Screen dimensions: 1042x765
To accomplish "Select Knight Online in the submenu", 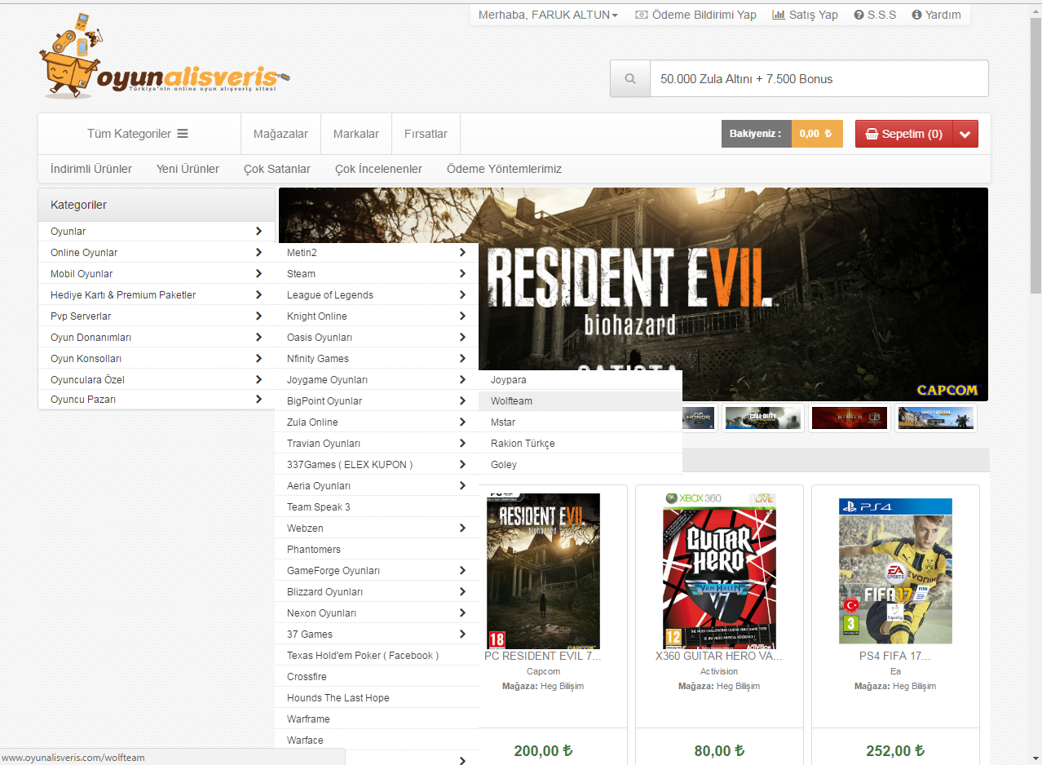I will (x=377, y=316).
